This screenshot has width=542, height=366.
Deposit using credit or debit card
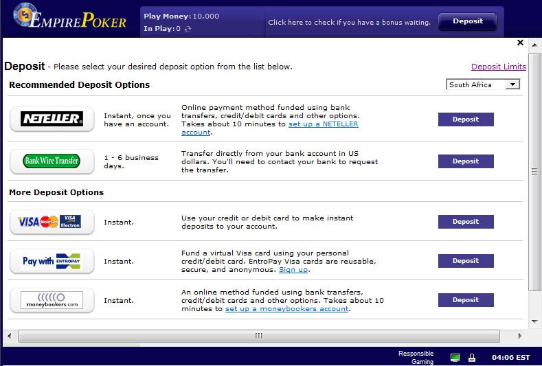(x=466, y=222)
